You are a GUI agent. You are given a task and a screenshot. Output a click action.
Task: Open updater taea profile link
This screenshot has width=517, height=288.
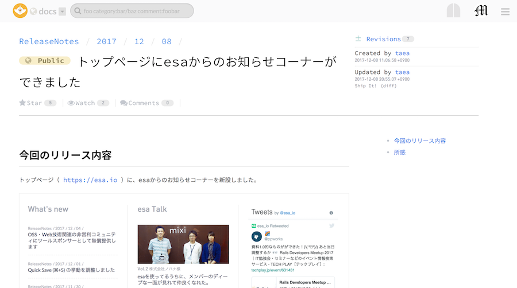coord(402,72)
